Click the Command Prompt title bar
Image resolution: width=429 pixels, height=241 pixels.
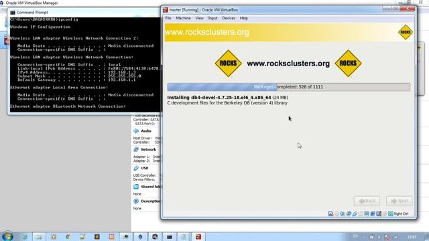point(85,13)
